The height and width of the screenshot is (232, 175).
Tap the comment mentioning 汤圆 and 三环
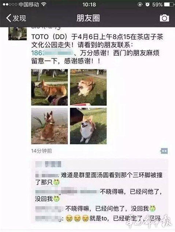[x=99, y=179]
